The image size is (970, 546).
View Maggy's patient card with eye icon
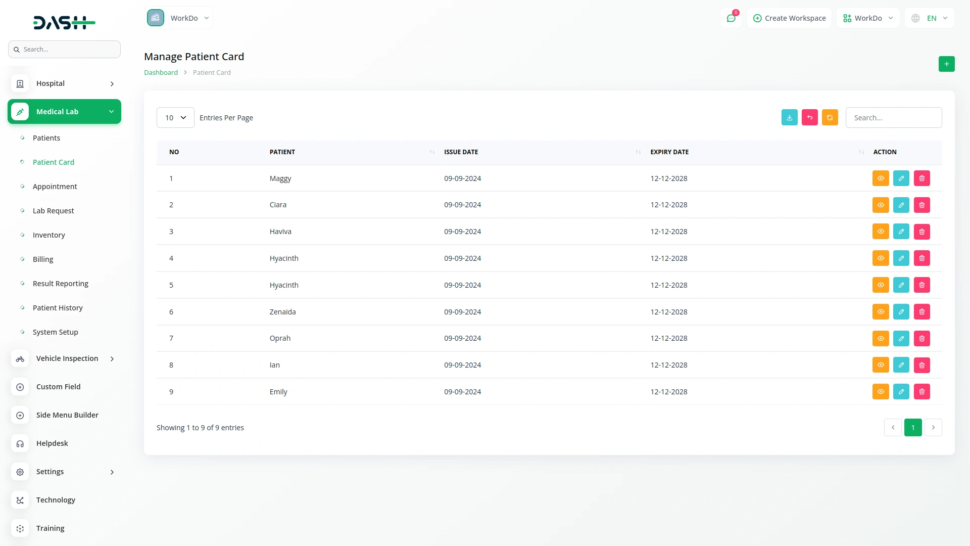[880, 178]
